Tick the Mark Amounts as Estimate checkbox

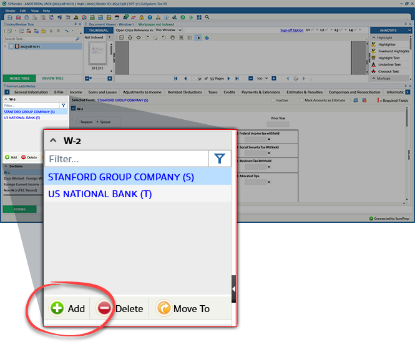[x=301, y=100]
